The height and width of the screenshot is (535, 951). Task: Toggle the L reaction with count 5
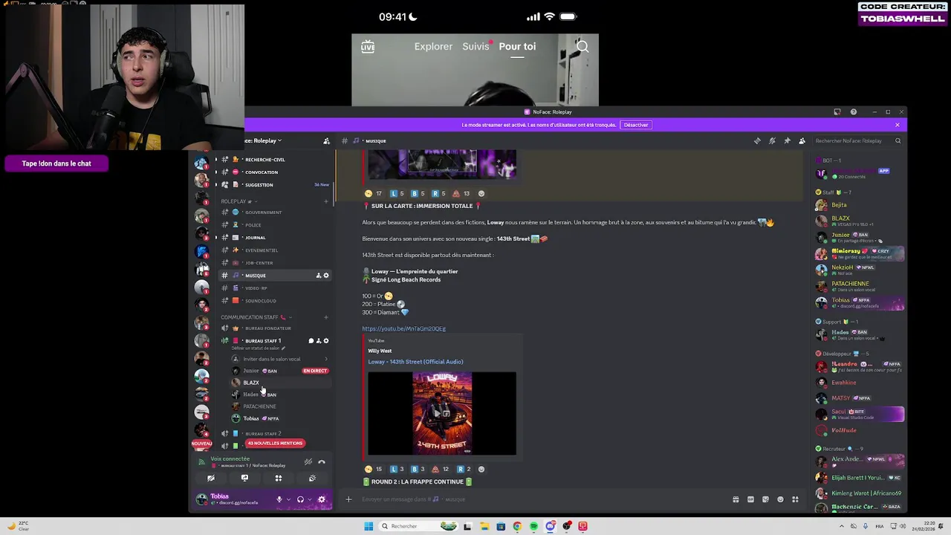(397, 194)
